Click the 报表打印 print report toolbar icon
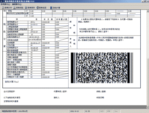Viewport: 149px width, 113px height. point(7,8)
